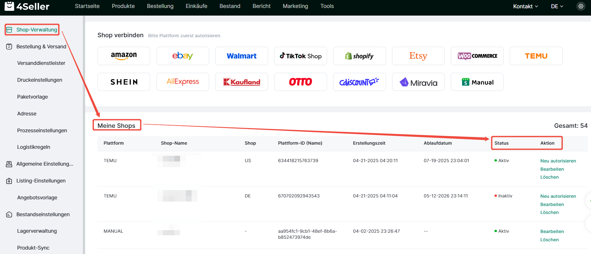The image size is (591, 254).
Task: Click the Bestandseinstellungen sidebar icon
Action: (9, 215)
